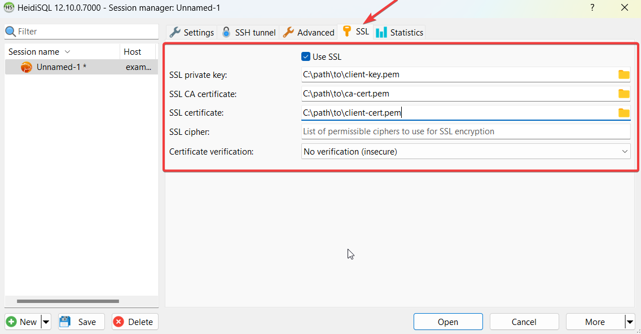The height and width of the screenshot is (334, 641).
Task: Save the session
Action: pos(81,322)
